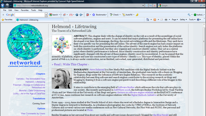Click the Read Mail envelope icon
The width and height of the screenshot is (206, 116).
click(x=161, y=20)
